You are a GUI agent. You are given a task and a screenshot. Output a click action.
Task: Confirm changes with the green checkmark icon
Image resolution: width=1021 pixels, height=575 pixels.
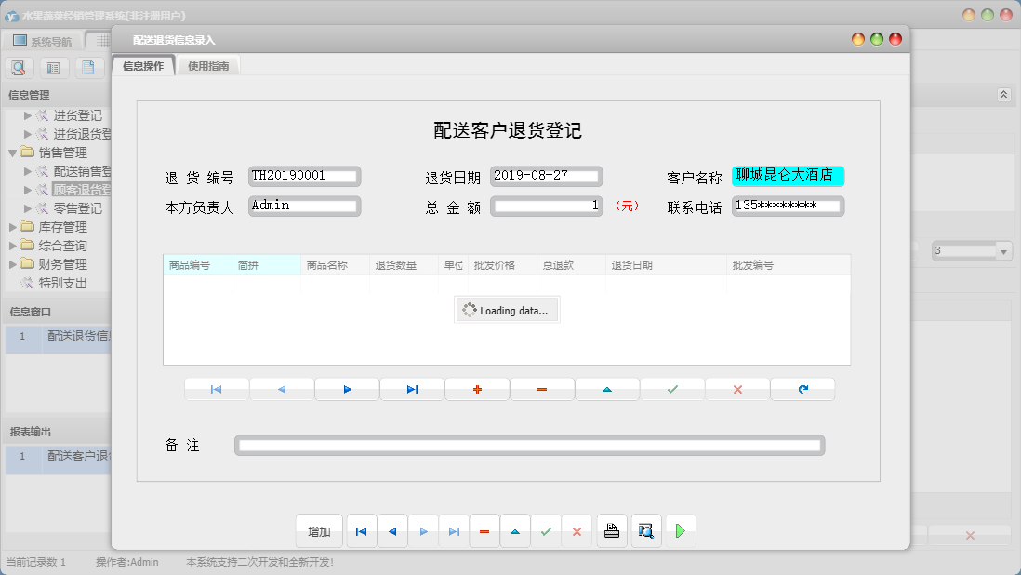pyautogui.click(x=672, y=389)
